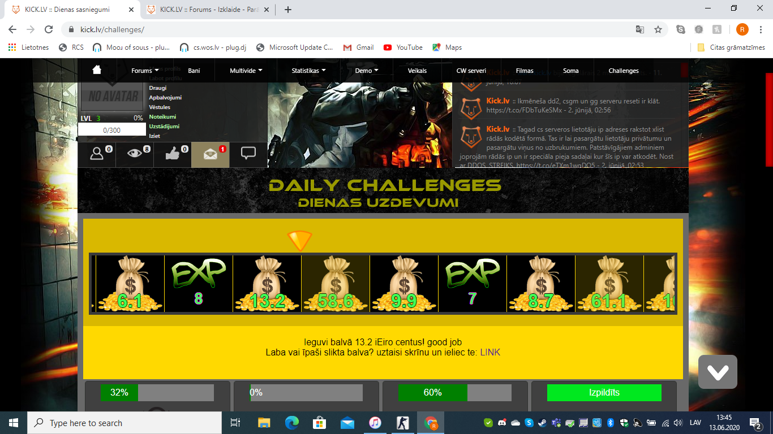
Task: Open the Citas grāmatzīmes folder
Action: coord(731,47)
